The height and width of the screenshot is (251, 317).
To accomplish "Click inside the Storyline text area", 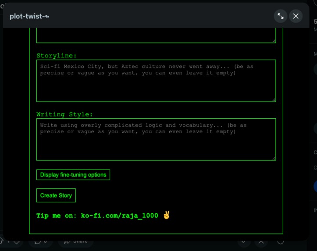I will pos(156,81).
